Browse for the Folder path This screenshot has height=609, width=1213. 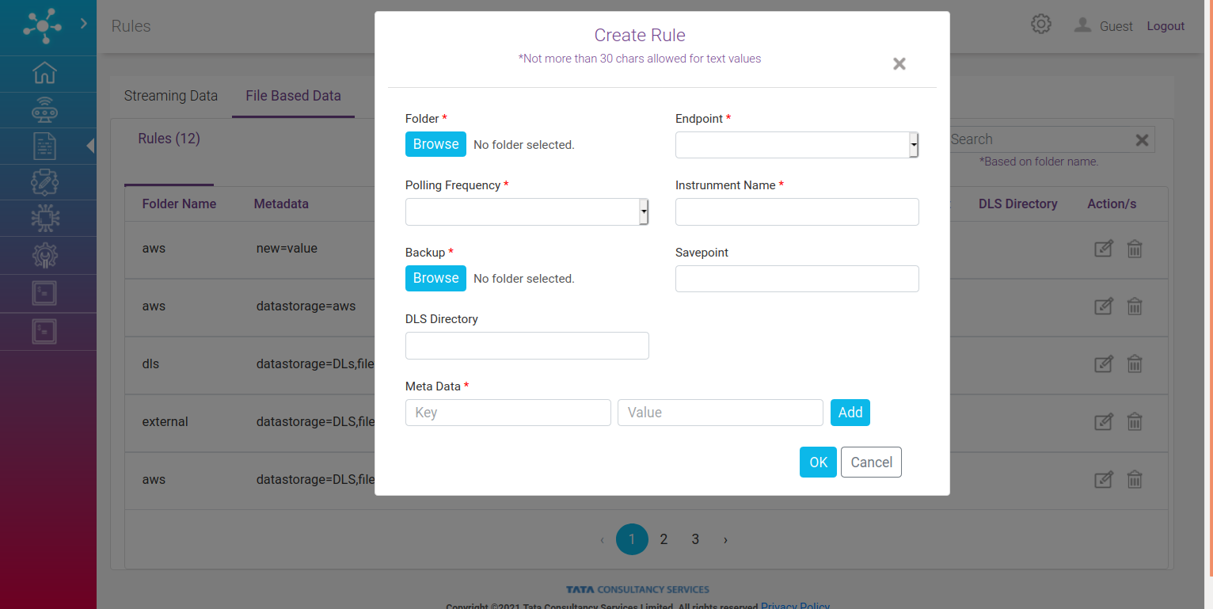435,144
